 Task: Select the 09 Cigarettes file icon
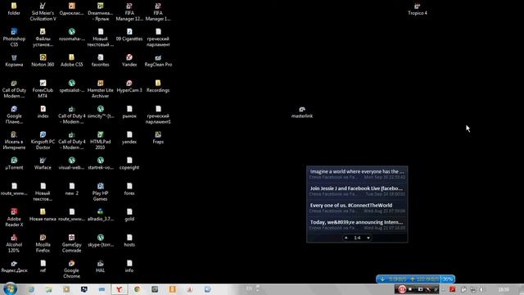pyautogui.click(x=129, y=34)
